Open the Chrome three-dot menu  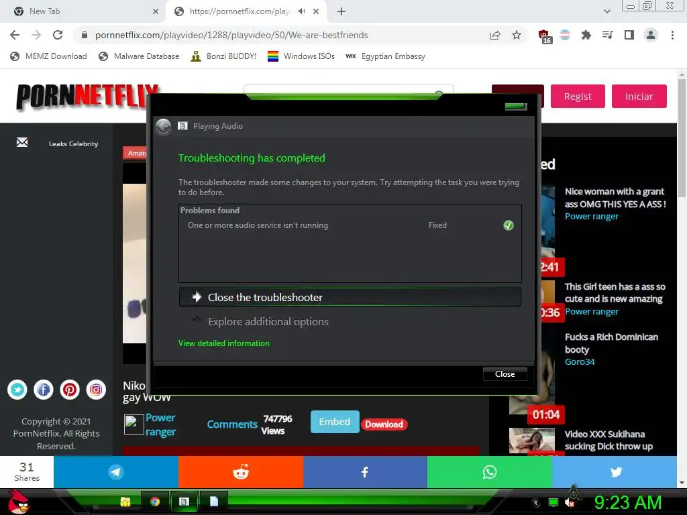click(672, 35)
